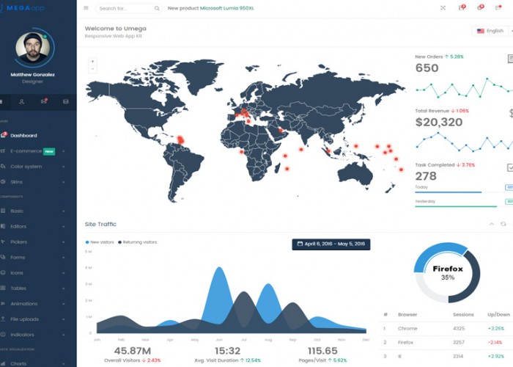Open the Microsoft Lumia 950XL link
The width and height of the screenshot is (513, 367).
point(226,8)
